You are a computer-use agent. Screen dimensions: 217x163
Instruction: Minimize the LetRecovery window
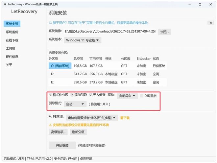[190, 4]
